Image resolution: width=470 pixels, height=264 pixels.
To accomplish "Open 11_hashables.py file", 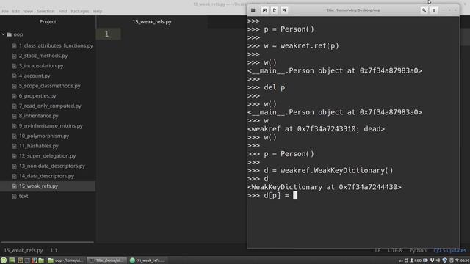I will [x=39, y=146].
